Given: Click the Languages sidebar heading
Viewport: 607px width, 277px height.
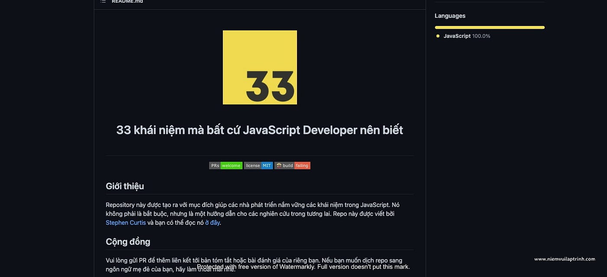Looking at the screenshot, I should tap(450, 16).
